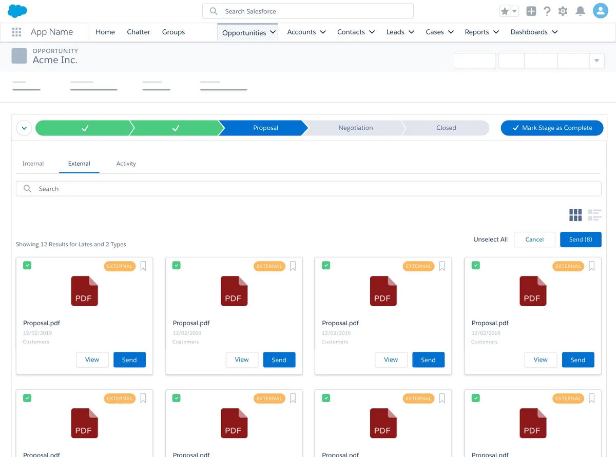Select the Negotiation stage in the path
The image size is (616, 457).
coord(355,128)
